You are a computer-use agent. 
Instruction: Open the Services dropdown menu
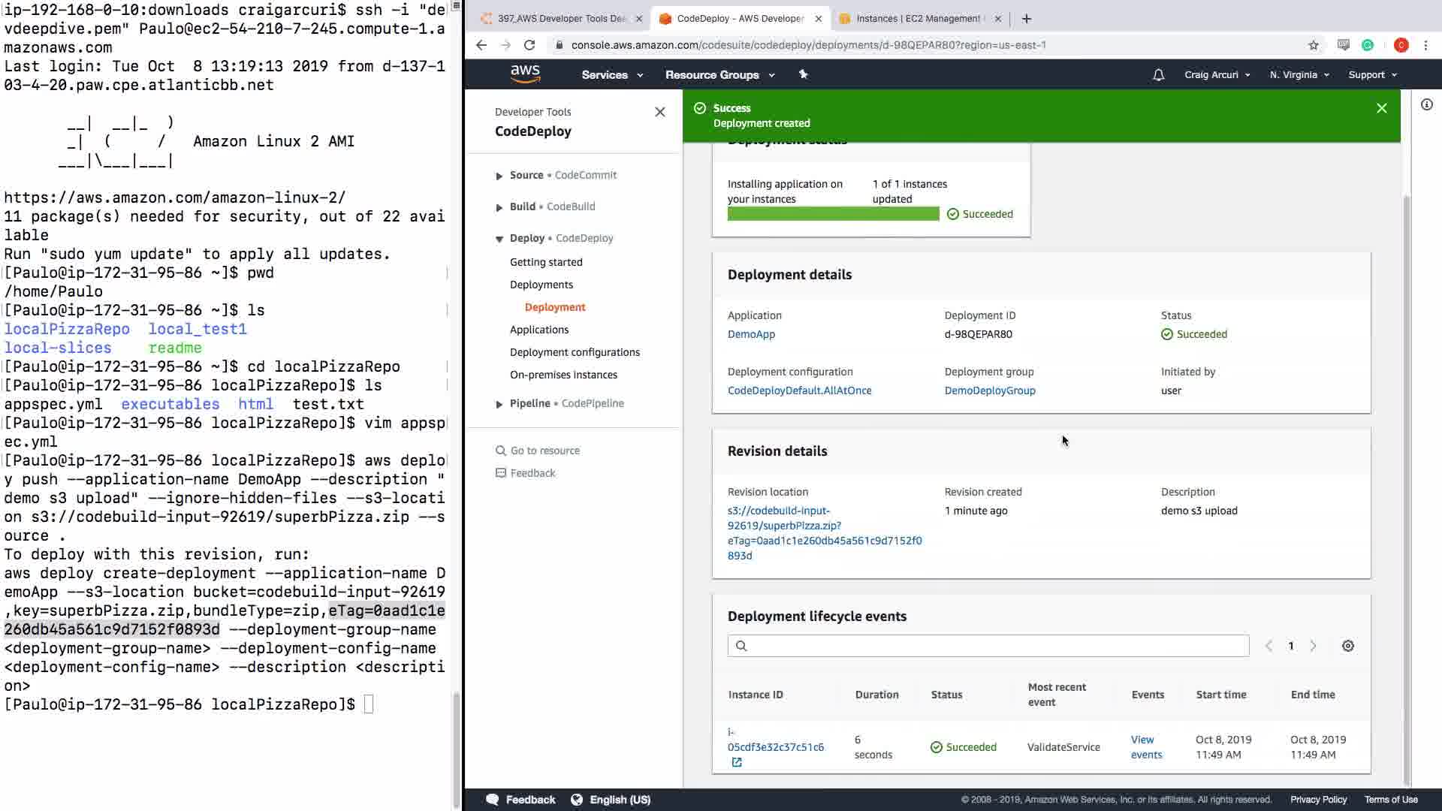pos(611,75)
